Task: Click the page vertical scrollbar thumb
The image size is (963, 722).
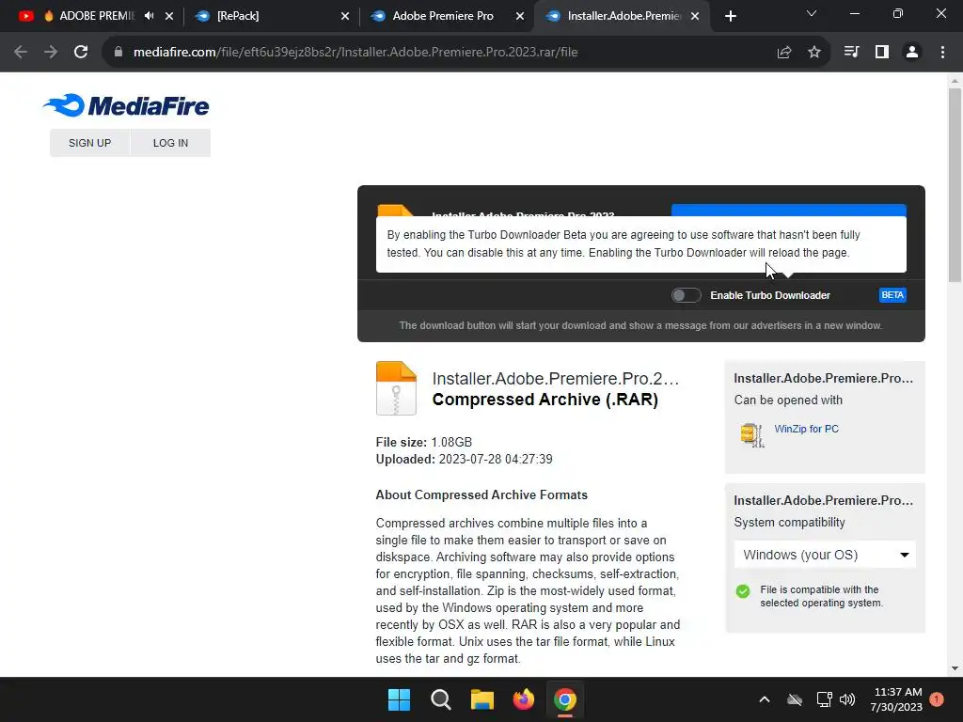Action: tap(955, 184)
